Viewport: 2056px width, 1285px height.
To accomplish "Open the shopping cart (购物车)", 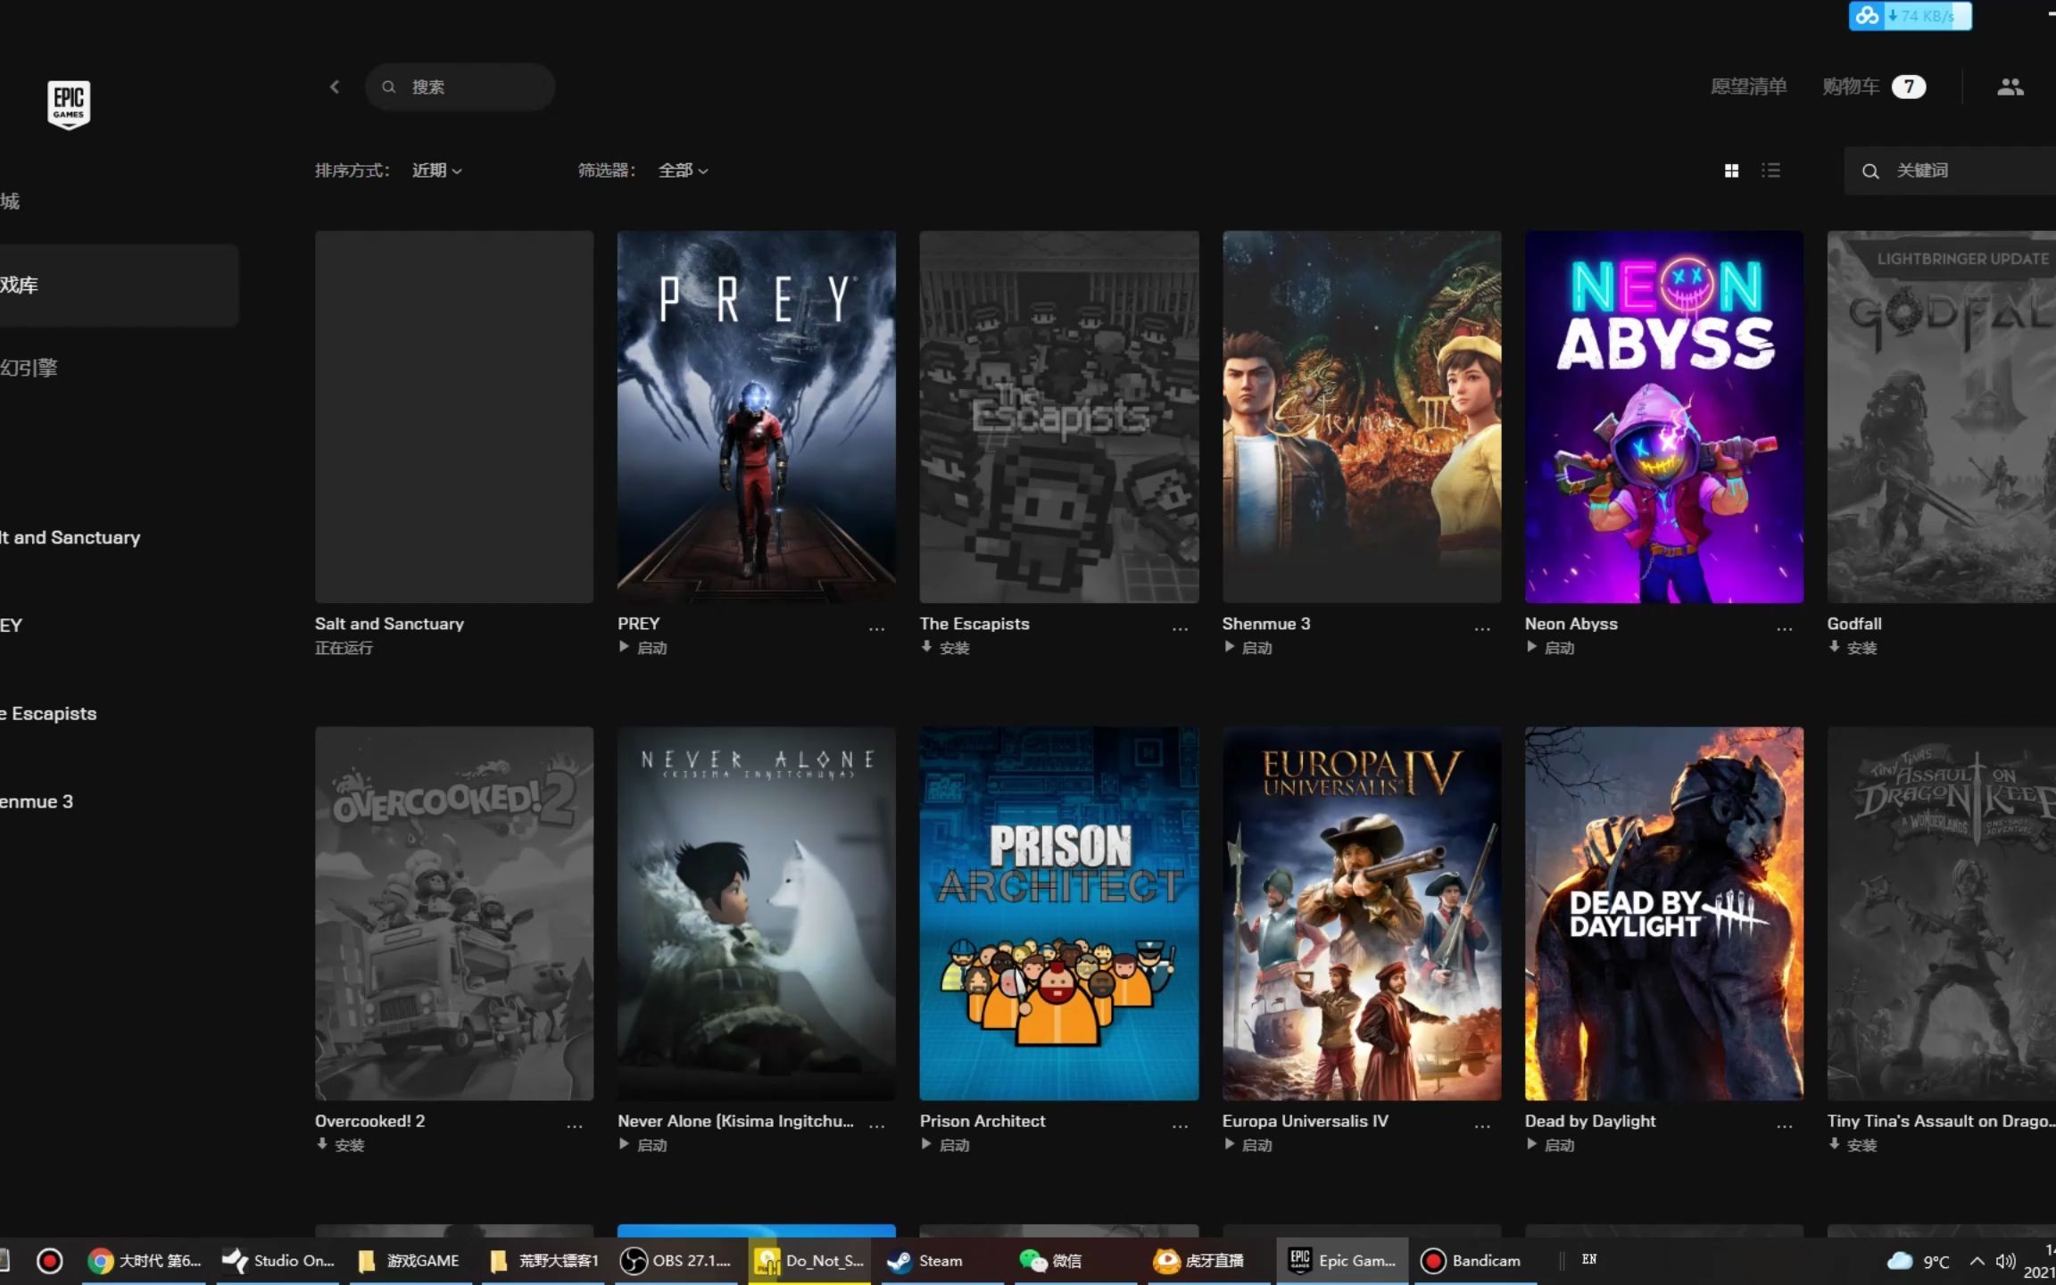I will pos(1874,87).
